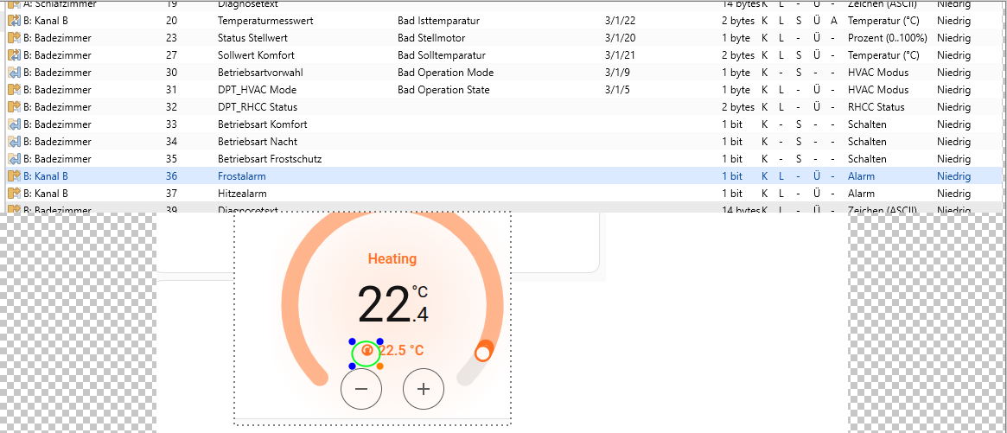The width and height of the screenshot is (1007, 433).
Task: Click the object icon of the DPT_RHCC Status row
Action: pyautogui.click(x=14, y=106)
